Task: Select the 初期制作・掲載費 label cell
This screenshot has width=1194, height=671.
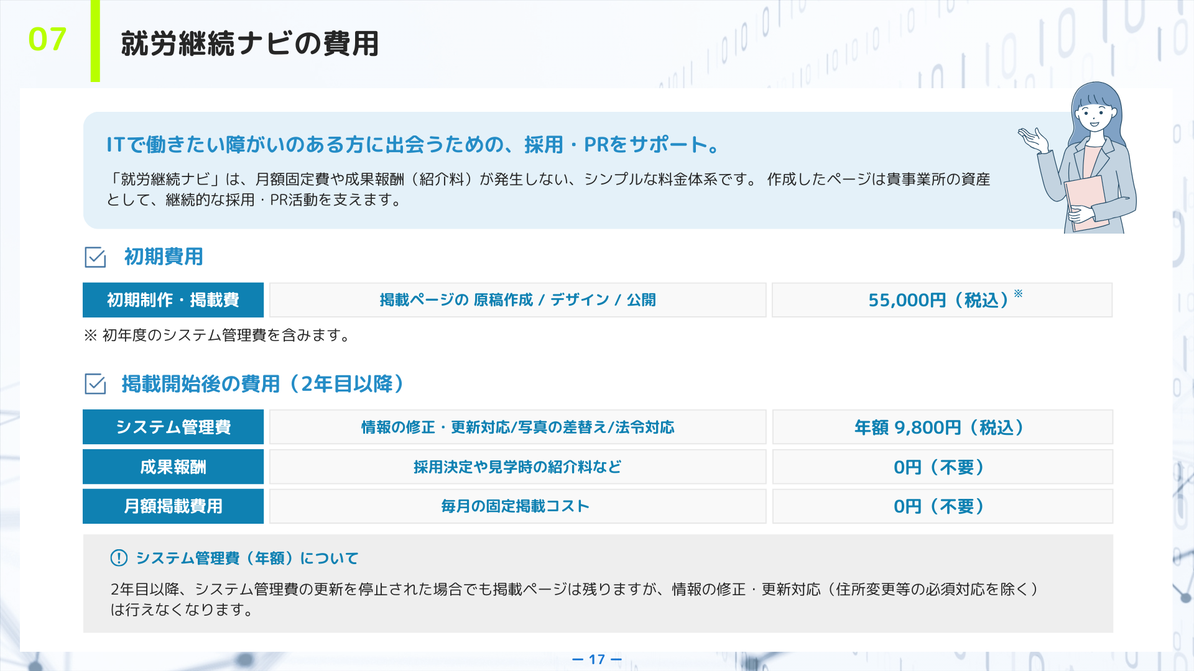Action: click(173, 300)
